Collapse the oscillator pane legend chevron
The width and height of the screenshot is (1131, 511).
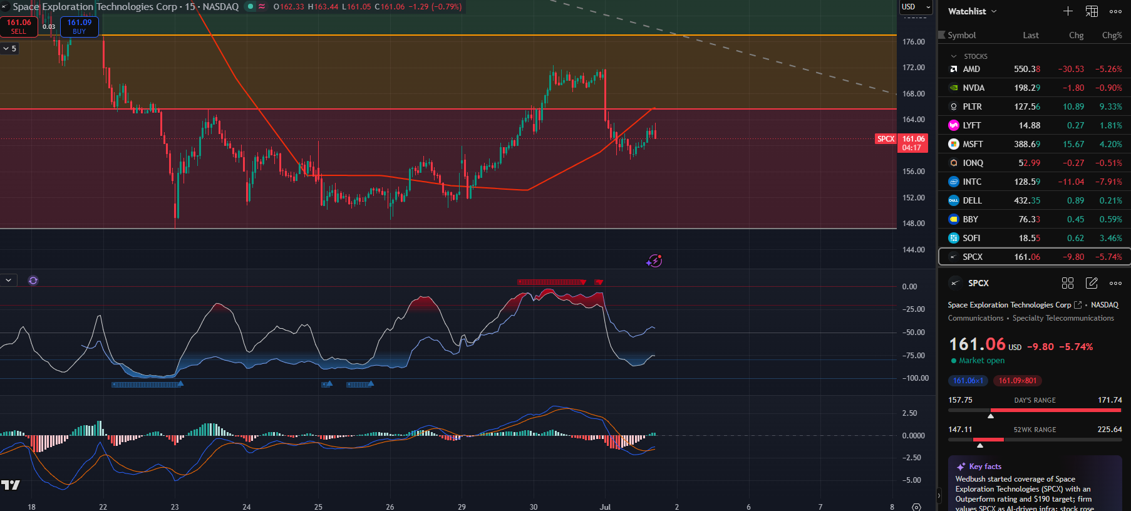click(x=9, y=281)
